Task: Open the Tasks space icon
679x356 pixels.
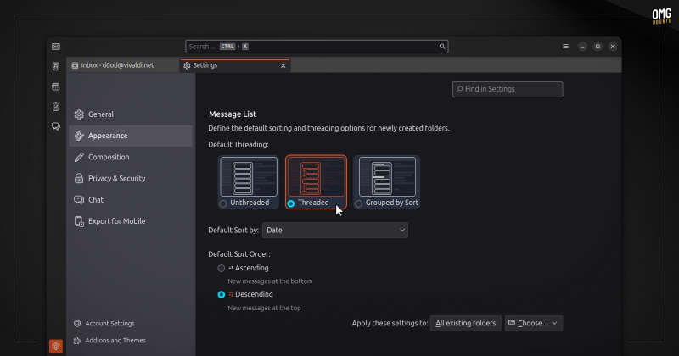Action: pyautogui.click(x=55, y=107)
